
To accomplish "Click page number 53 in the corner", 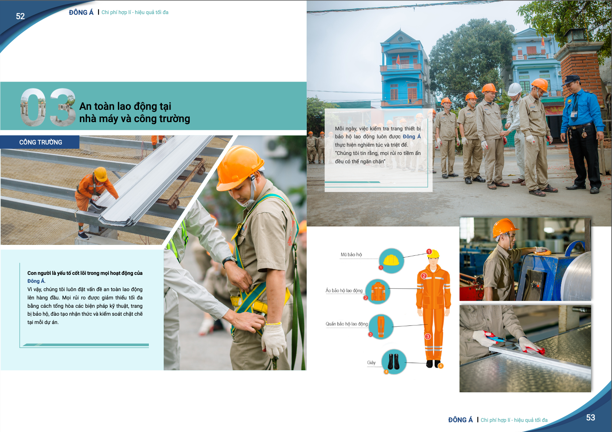I will pos(590,418).
